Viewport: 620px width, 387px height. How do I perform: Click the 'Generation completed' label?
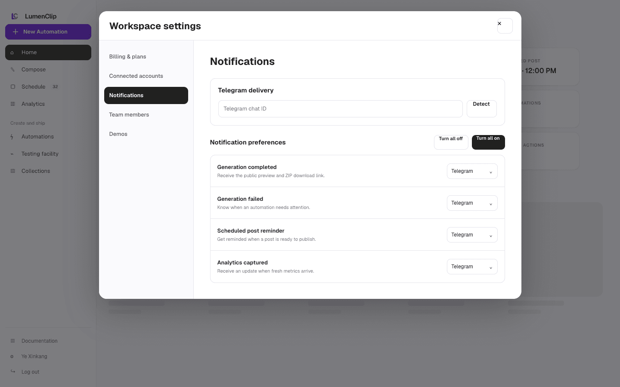click(247, 167)
